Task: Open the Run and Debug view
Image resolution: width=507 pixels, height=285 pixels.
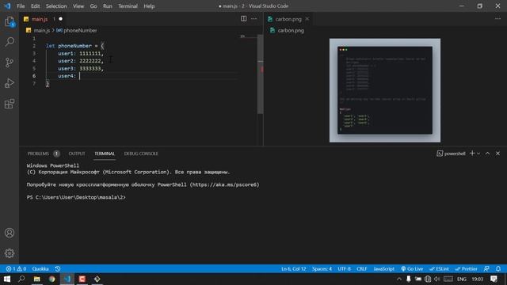Action: point(10,83)
